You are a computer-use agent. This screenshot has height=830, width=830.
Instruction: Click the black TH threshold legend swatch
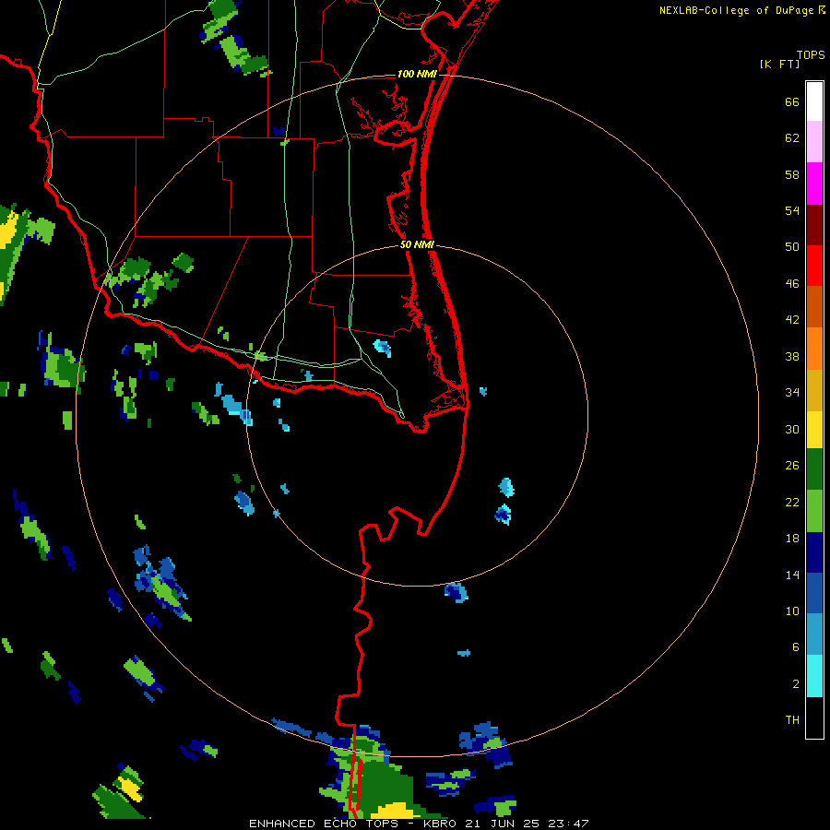pos(814,717)
